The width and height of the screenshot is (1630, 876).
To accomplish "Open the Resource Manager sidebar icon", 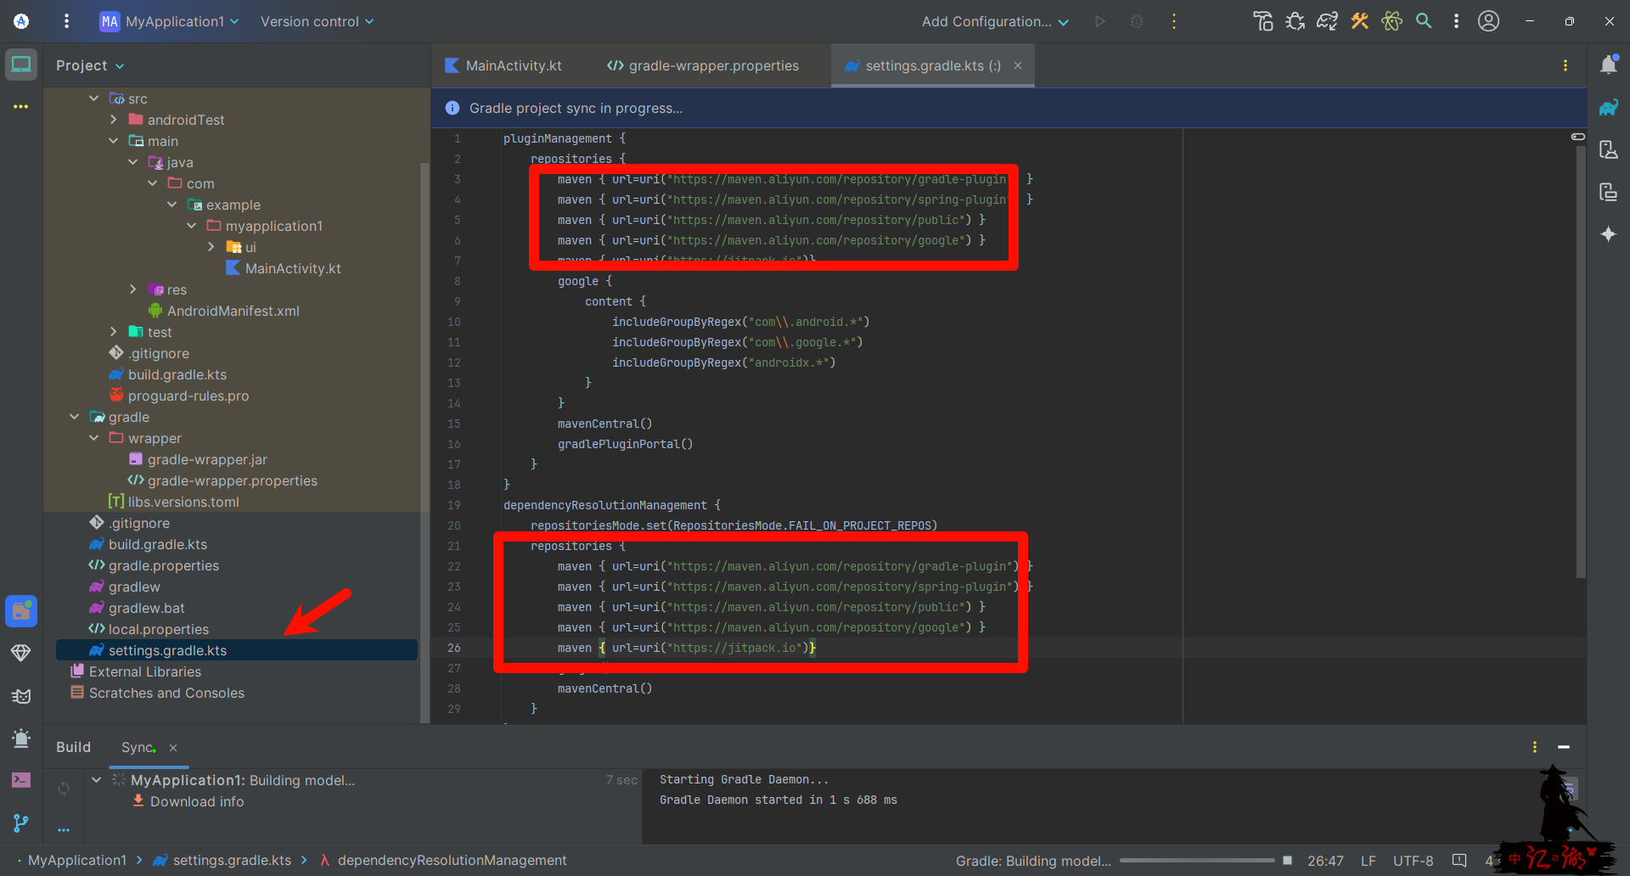I will [x=21, y=611].
